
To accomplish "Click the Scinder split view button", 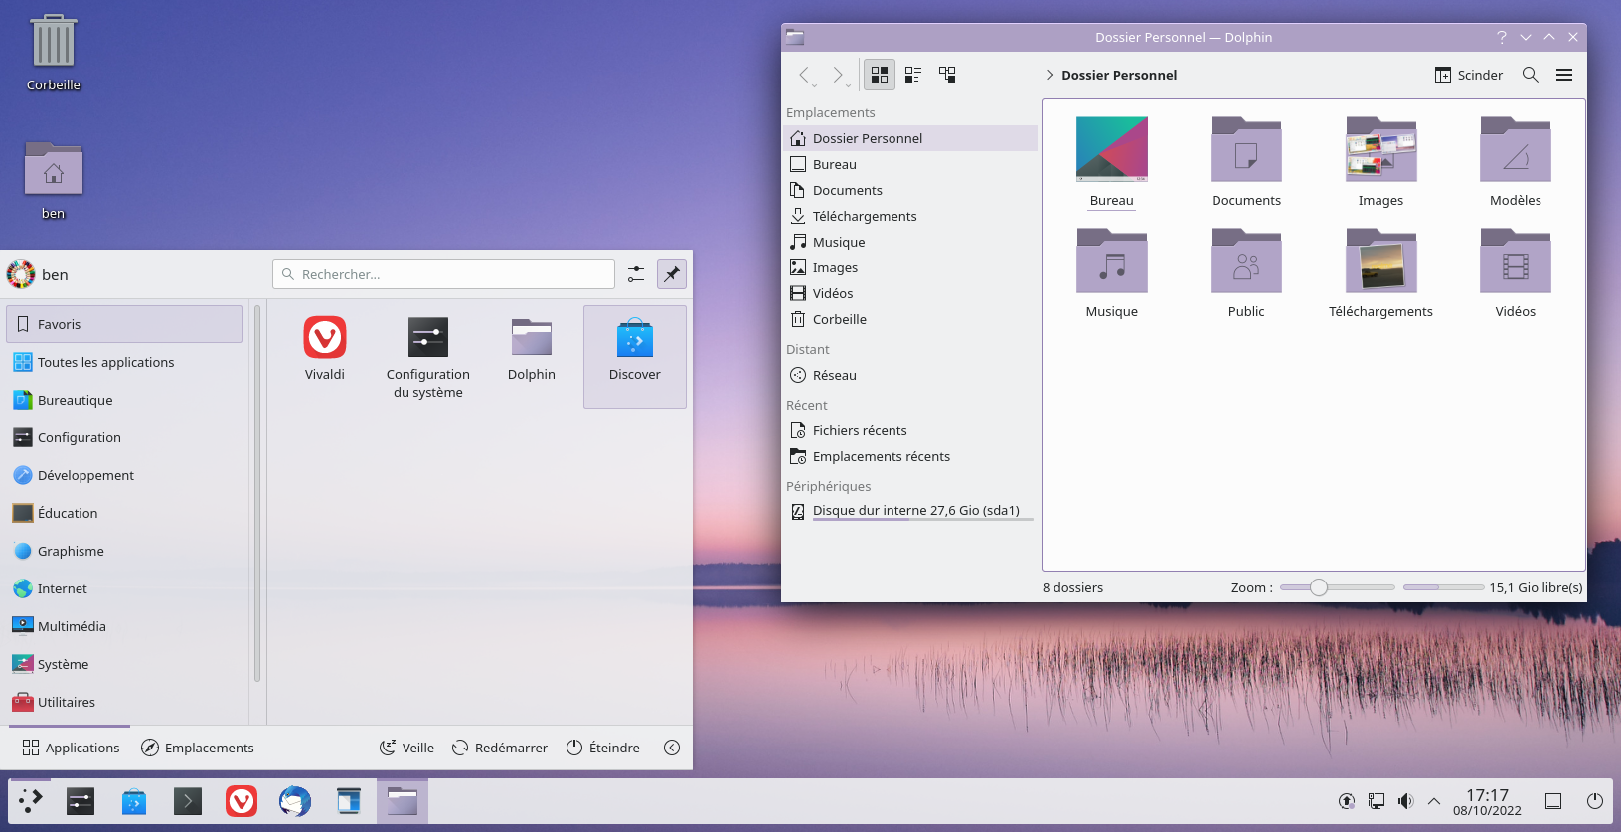I will [1468, 75].
